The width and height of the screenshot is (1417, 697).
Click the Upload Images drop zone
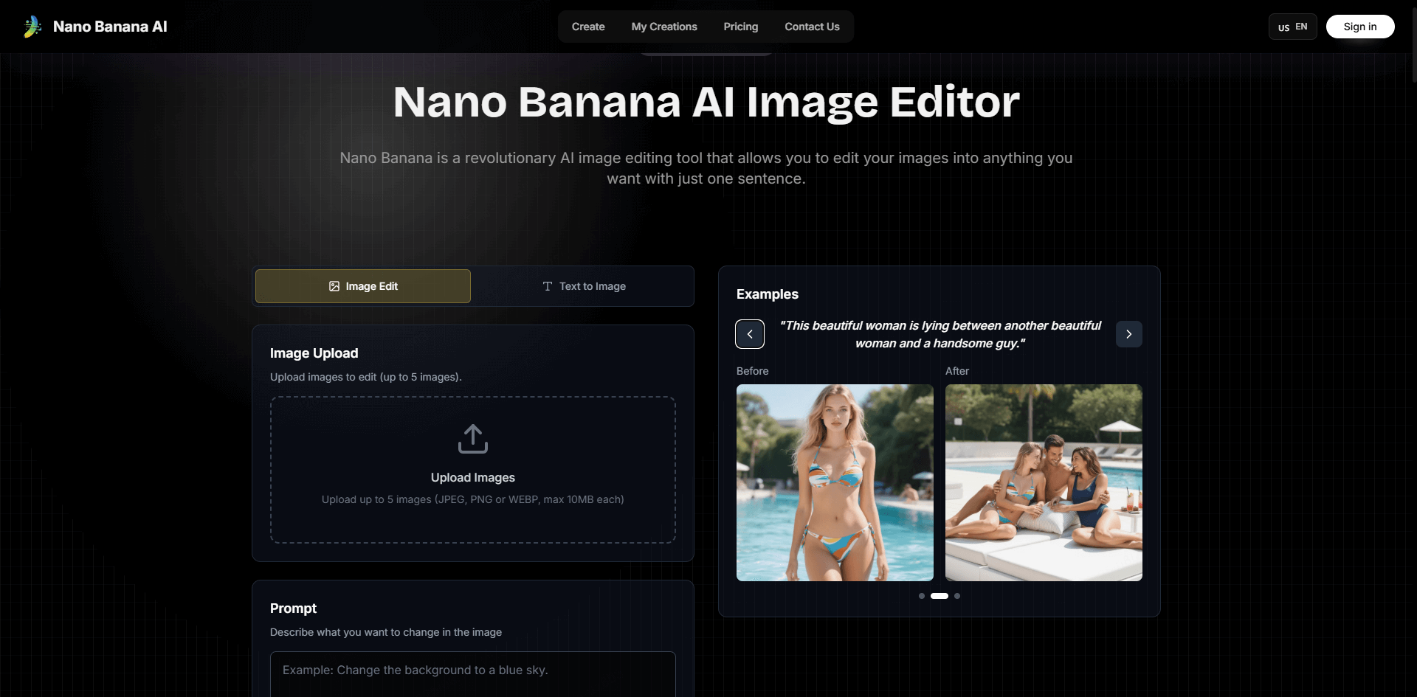[x=473, y=470]
